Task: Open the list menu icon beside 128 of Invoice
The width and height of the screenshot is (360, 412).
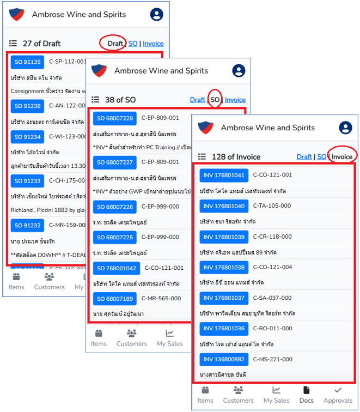Action: point(202,157)
